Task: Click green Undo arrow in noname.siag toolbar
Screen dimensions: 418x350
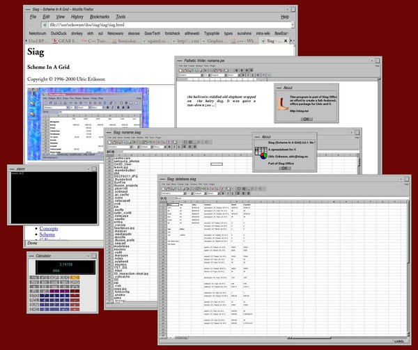Action: click(150, 142)
